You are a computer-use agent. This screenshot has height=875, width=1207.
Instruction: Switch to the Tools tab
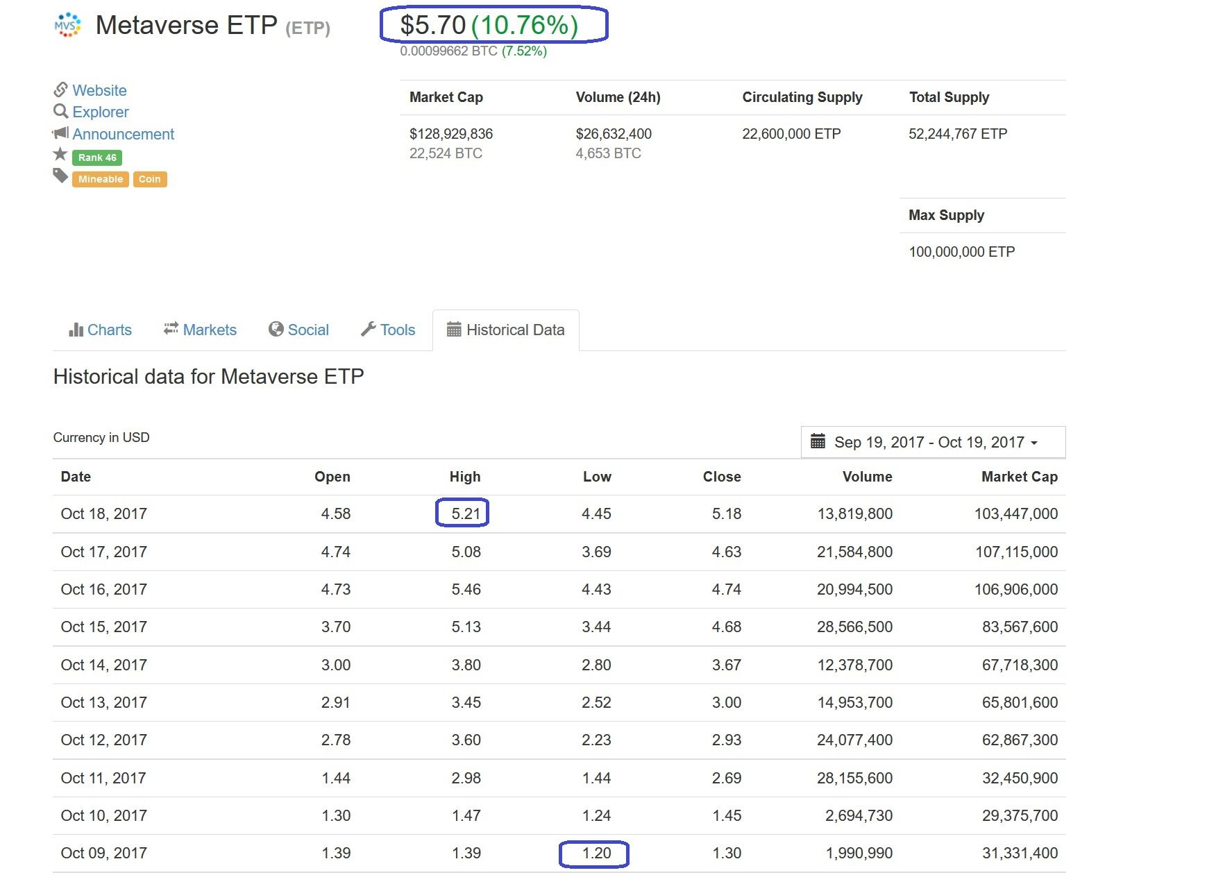click(x=388, y=330)
